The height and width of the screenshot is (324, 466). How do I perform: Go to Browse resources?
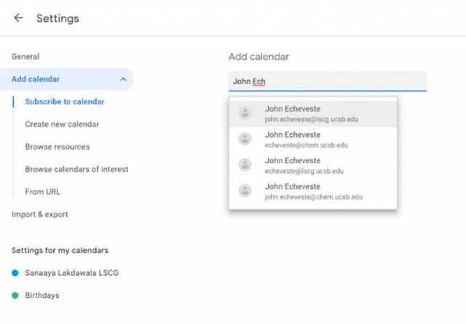coord(58,147)
